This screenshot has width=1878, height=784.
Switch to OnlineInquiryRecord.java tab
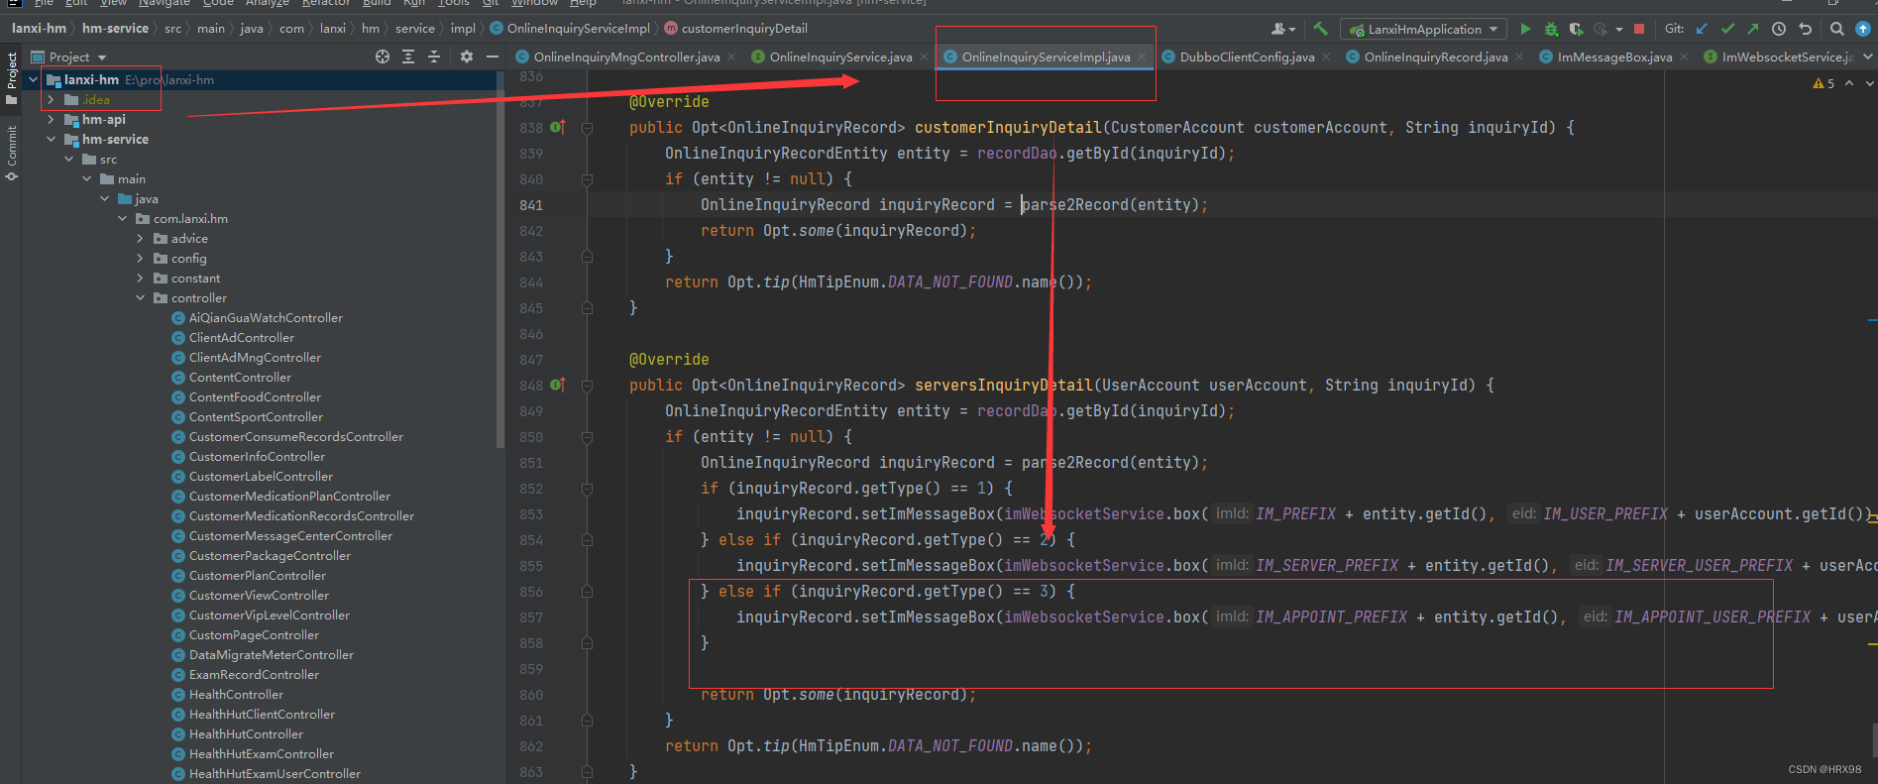(1435, 56)
